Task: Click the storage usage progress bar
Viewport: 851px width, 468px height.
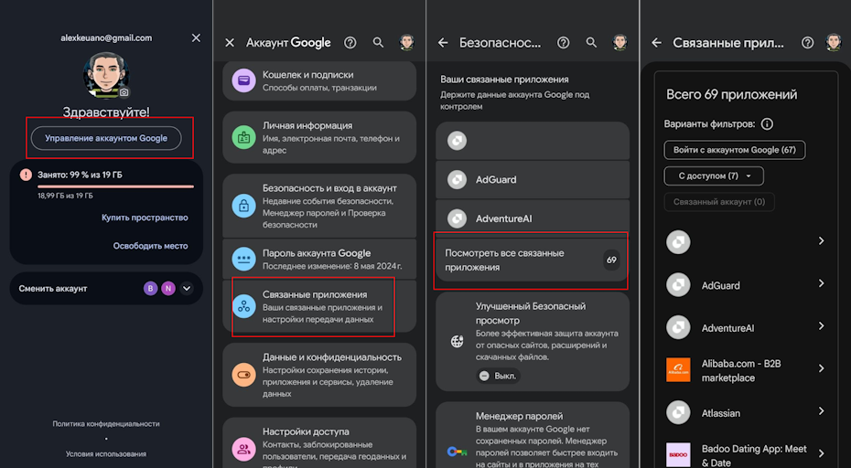Action: [115, 186]
